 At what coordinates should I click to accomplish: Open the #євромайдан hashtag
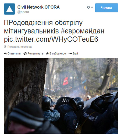(x=83, y=31)
